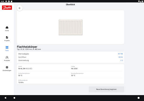Click the Danfoss logo
Screen dimensions: 144x101
[7, 8]
